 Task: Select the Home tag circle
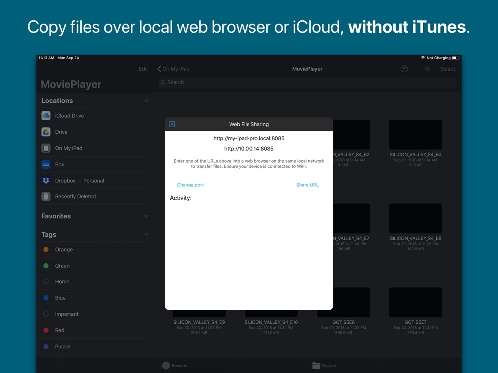[46, 281]
